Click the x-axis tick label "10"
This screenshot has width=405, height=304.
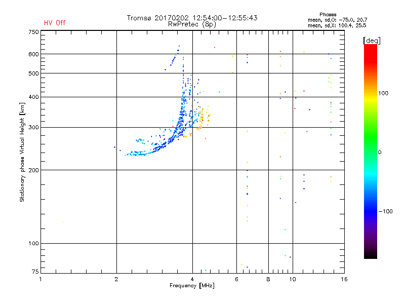tap(293, 279)
